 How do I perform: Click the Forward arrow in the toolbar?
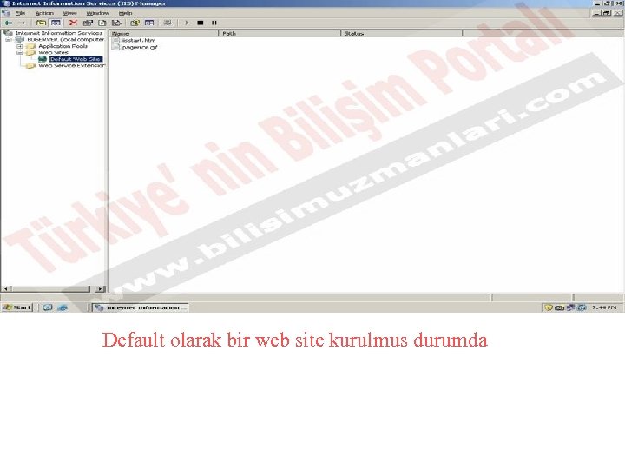[22, 23]
